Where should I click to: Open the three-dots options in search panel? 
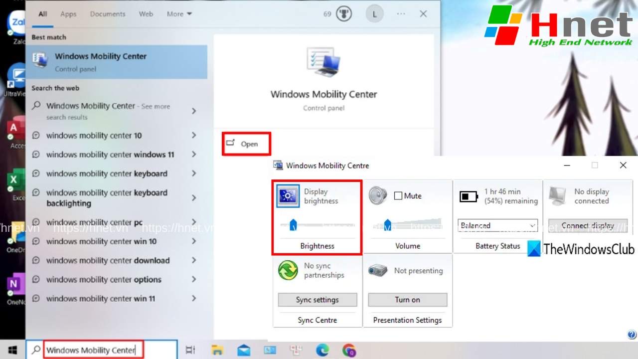(401, 14)
